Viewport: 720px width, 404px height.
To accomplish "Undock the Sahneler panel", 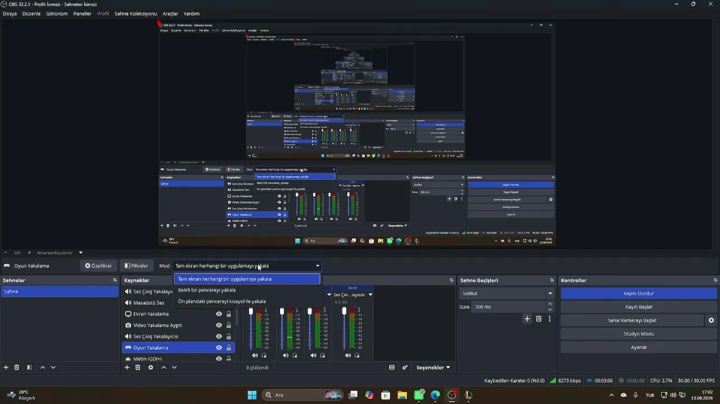I will 115,281.
